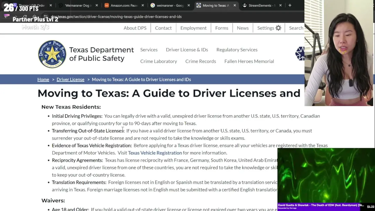
Task: Close the StreamElements tab
Action: (x=280, y=5)
